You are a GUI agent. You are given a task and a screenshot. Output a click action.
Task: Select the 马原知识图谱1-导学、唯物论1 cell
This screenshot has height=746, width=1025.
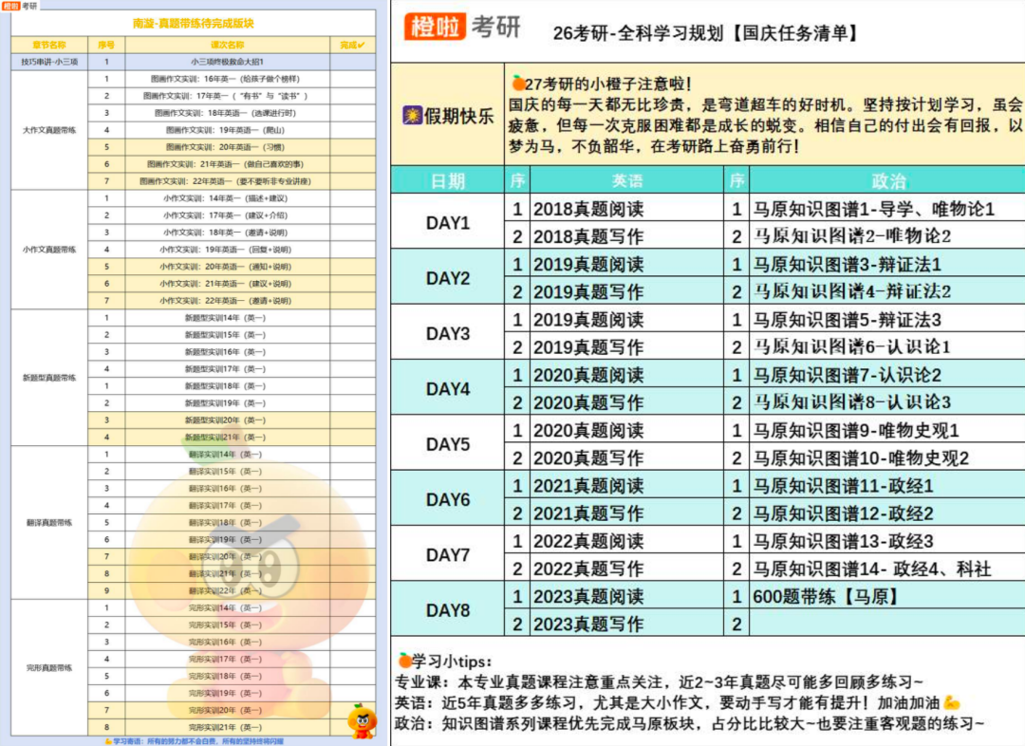(x=887, y=209)
